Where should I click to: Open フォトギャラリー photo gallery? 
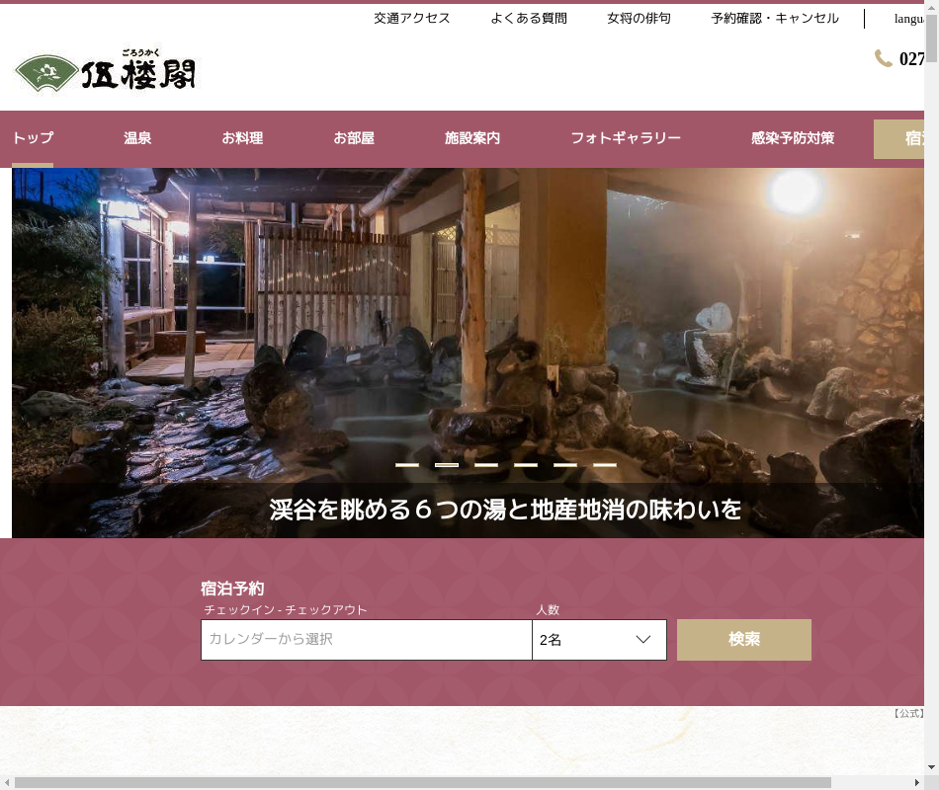point(626,138)
